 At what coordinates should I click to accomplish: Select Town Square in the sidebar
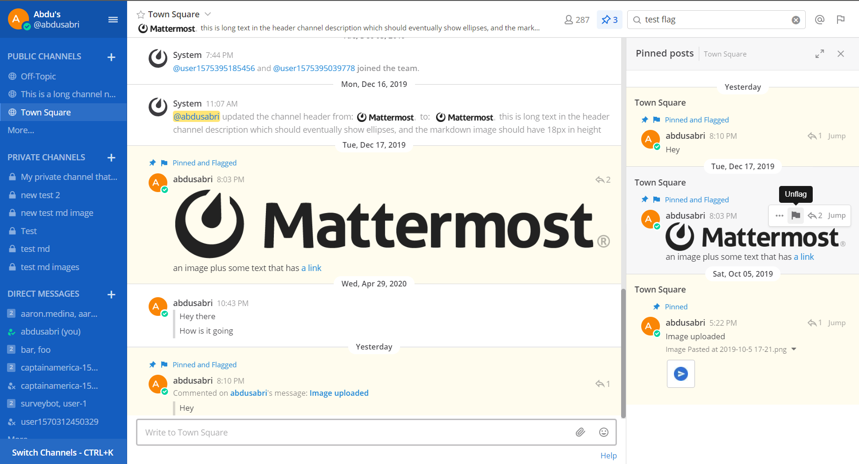[64, 112]
